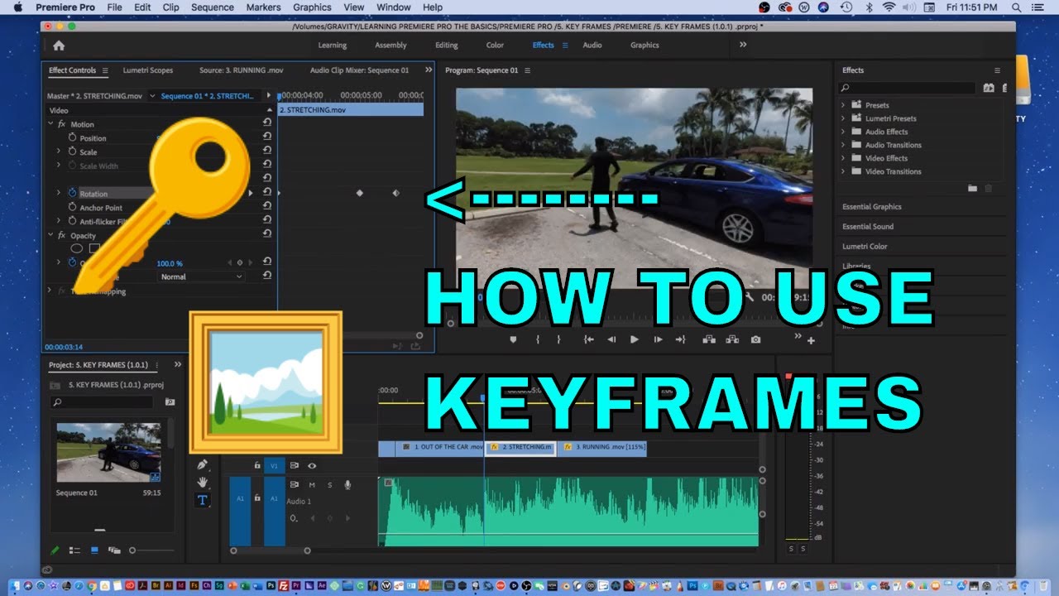Open the Essential Graphics panel
Viewport: 1059px width, 596px height.
point(872,207)
